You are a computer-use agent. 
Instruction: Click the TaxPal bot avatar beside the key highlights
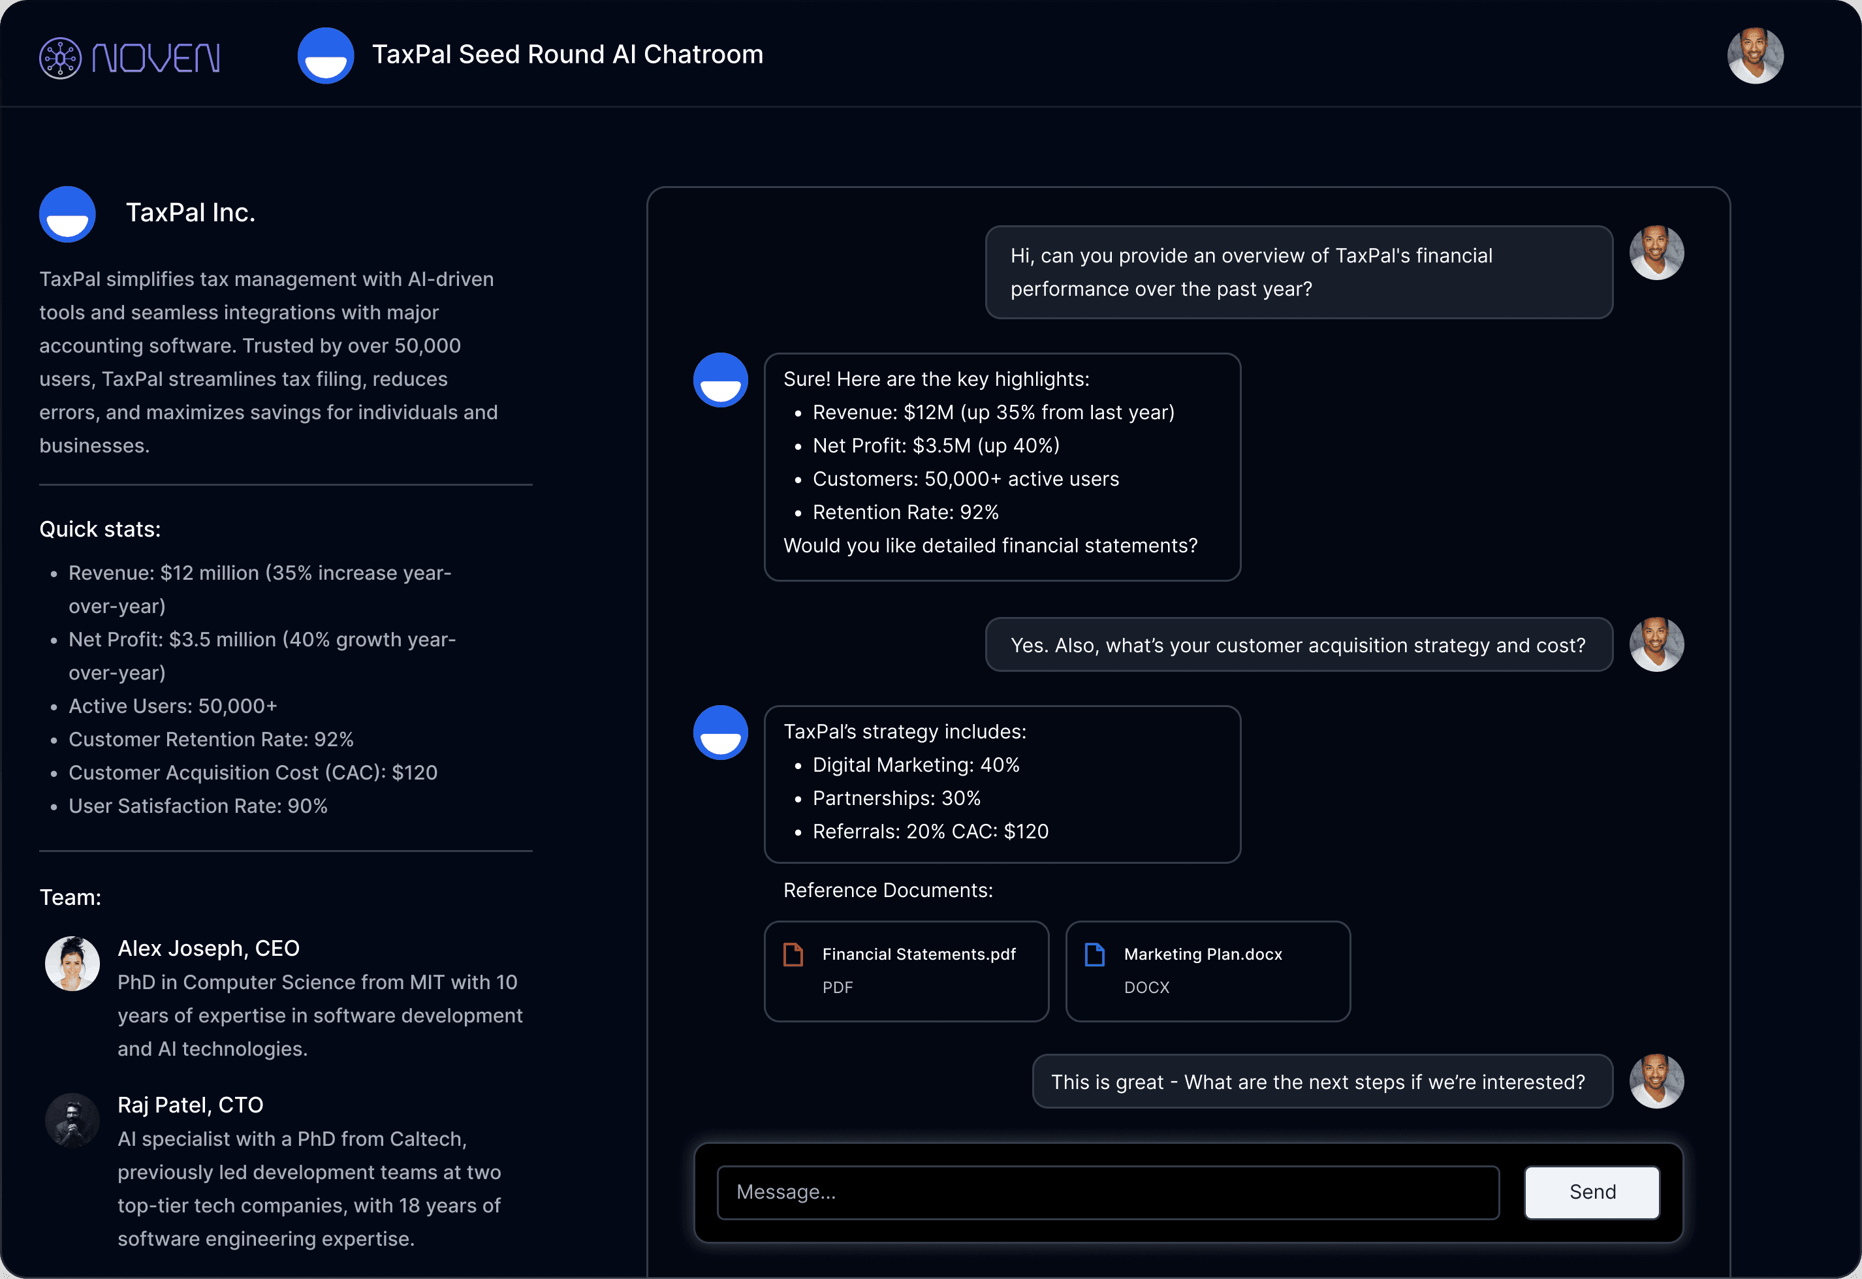(x=720, y=380)
